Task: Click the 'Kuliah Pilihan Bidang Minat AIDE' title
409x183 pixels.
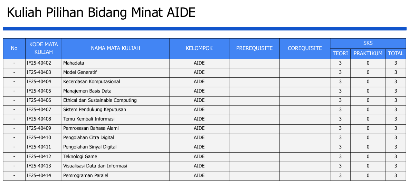Action: point(101,13)
